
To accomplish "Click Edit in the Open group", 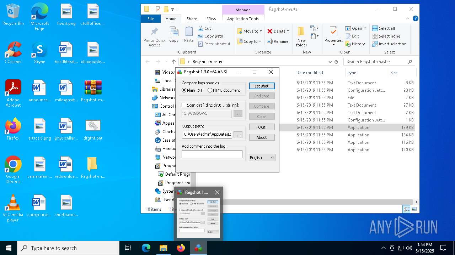I will click(352, 36).
